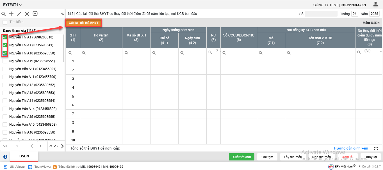Open the user account profile icon
Image resolution: width=383 pixels, height=170 pixels.
375,4
